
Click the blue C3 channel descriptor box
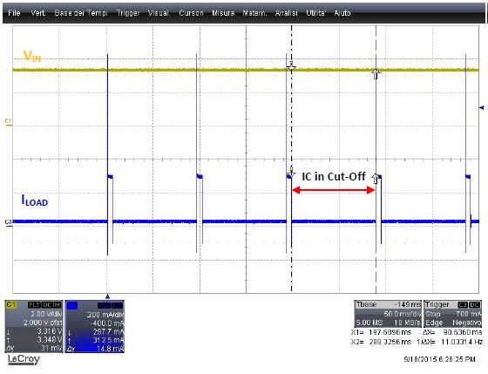click(95, 326)
